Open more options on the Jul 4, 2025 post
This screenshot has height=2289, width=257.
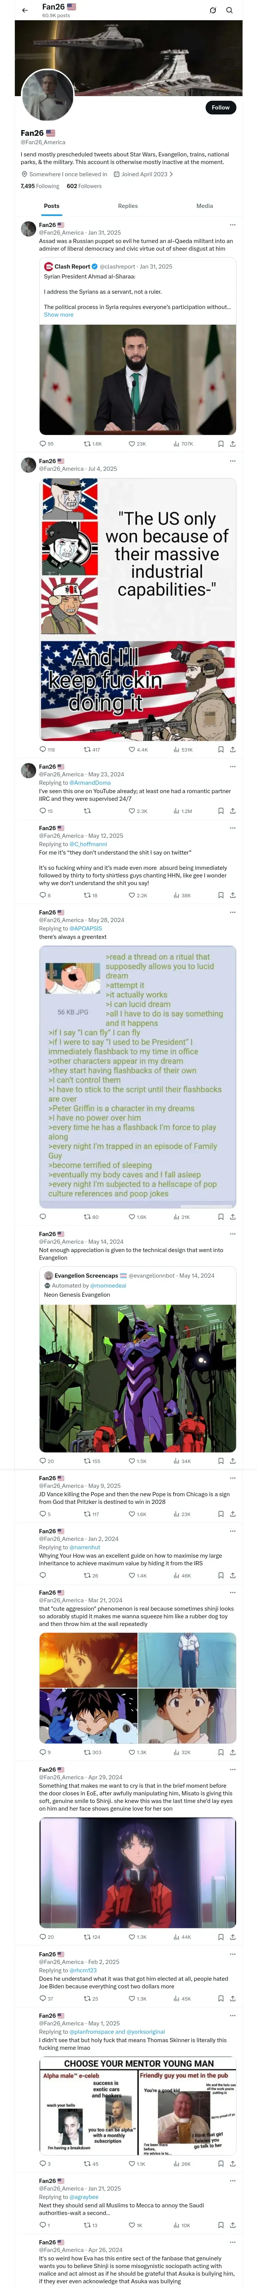(233, 461)
